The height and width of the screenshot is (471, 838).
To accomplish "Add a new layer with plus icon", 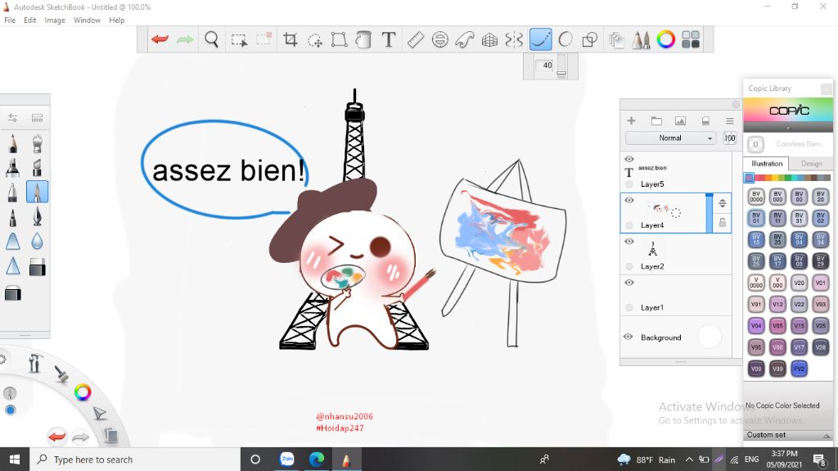I will click(x=631, y=120).
